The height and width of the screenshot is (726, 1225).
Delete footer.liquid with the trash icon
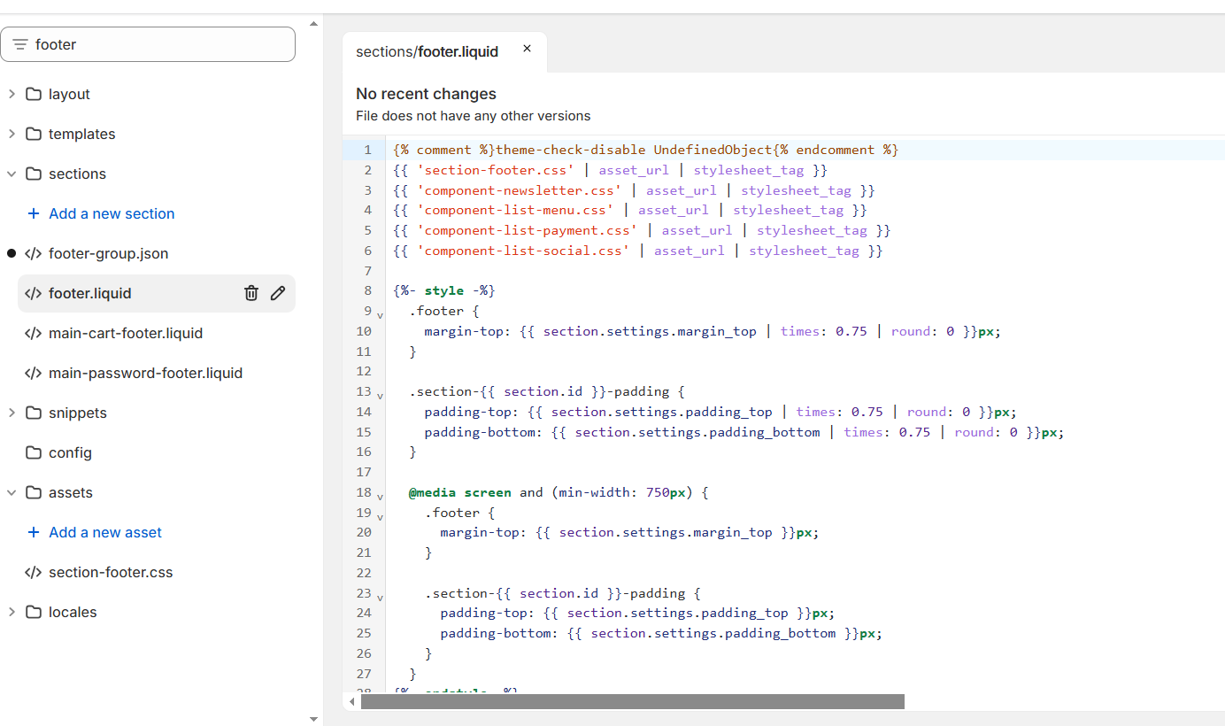(x=251, y=293)
